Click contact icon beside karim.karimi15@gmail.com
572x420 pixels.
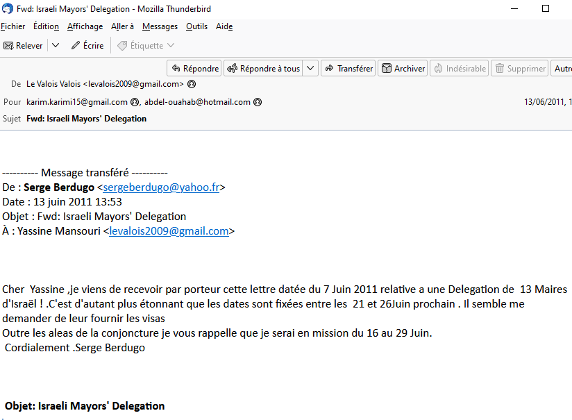135,102
